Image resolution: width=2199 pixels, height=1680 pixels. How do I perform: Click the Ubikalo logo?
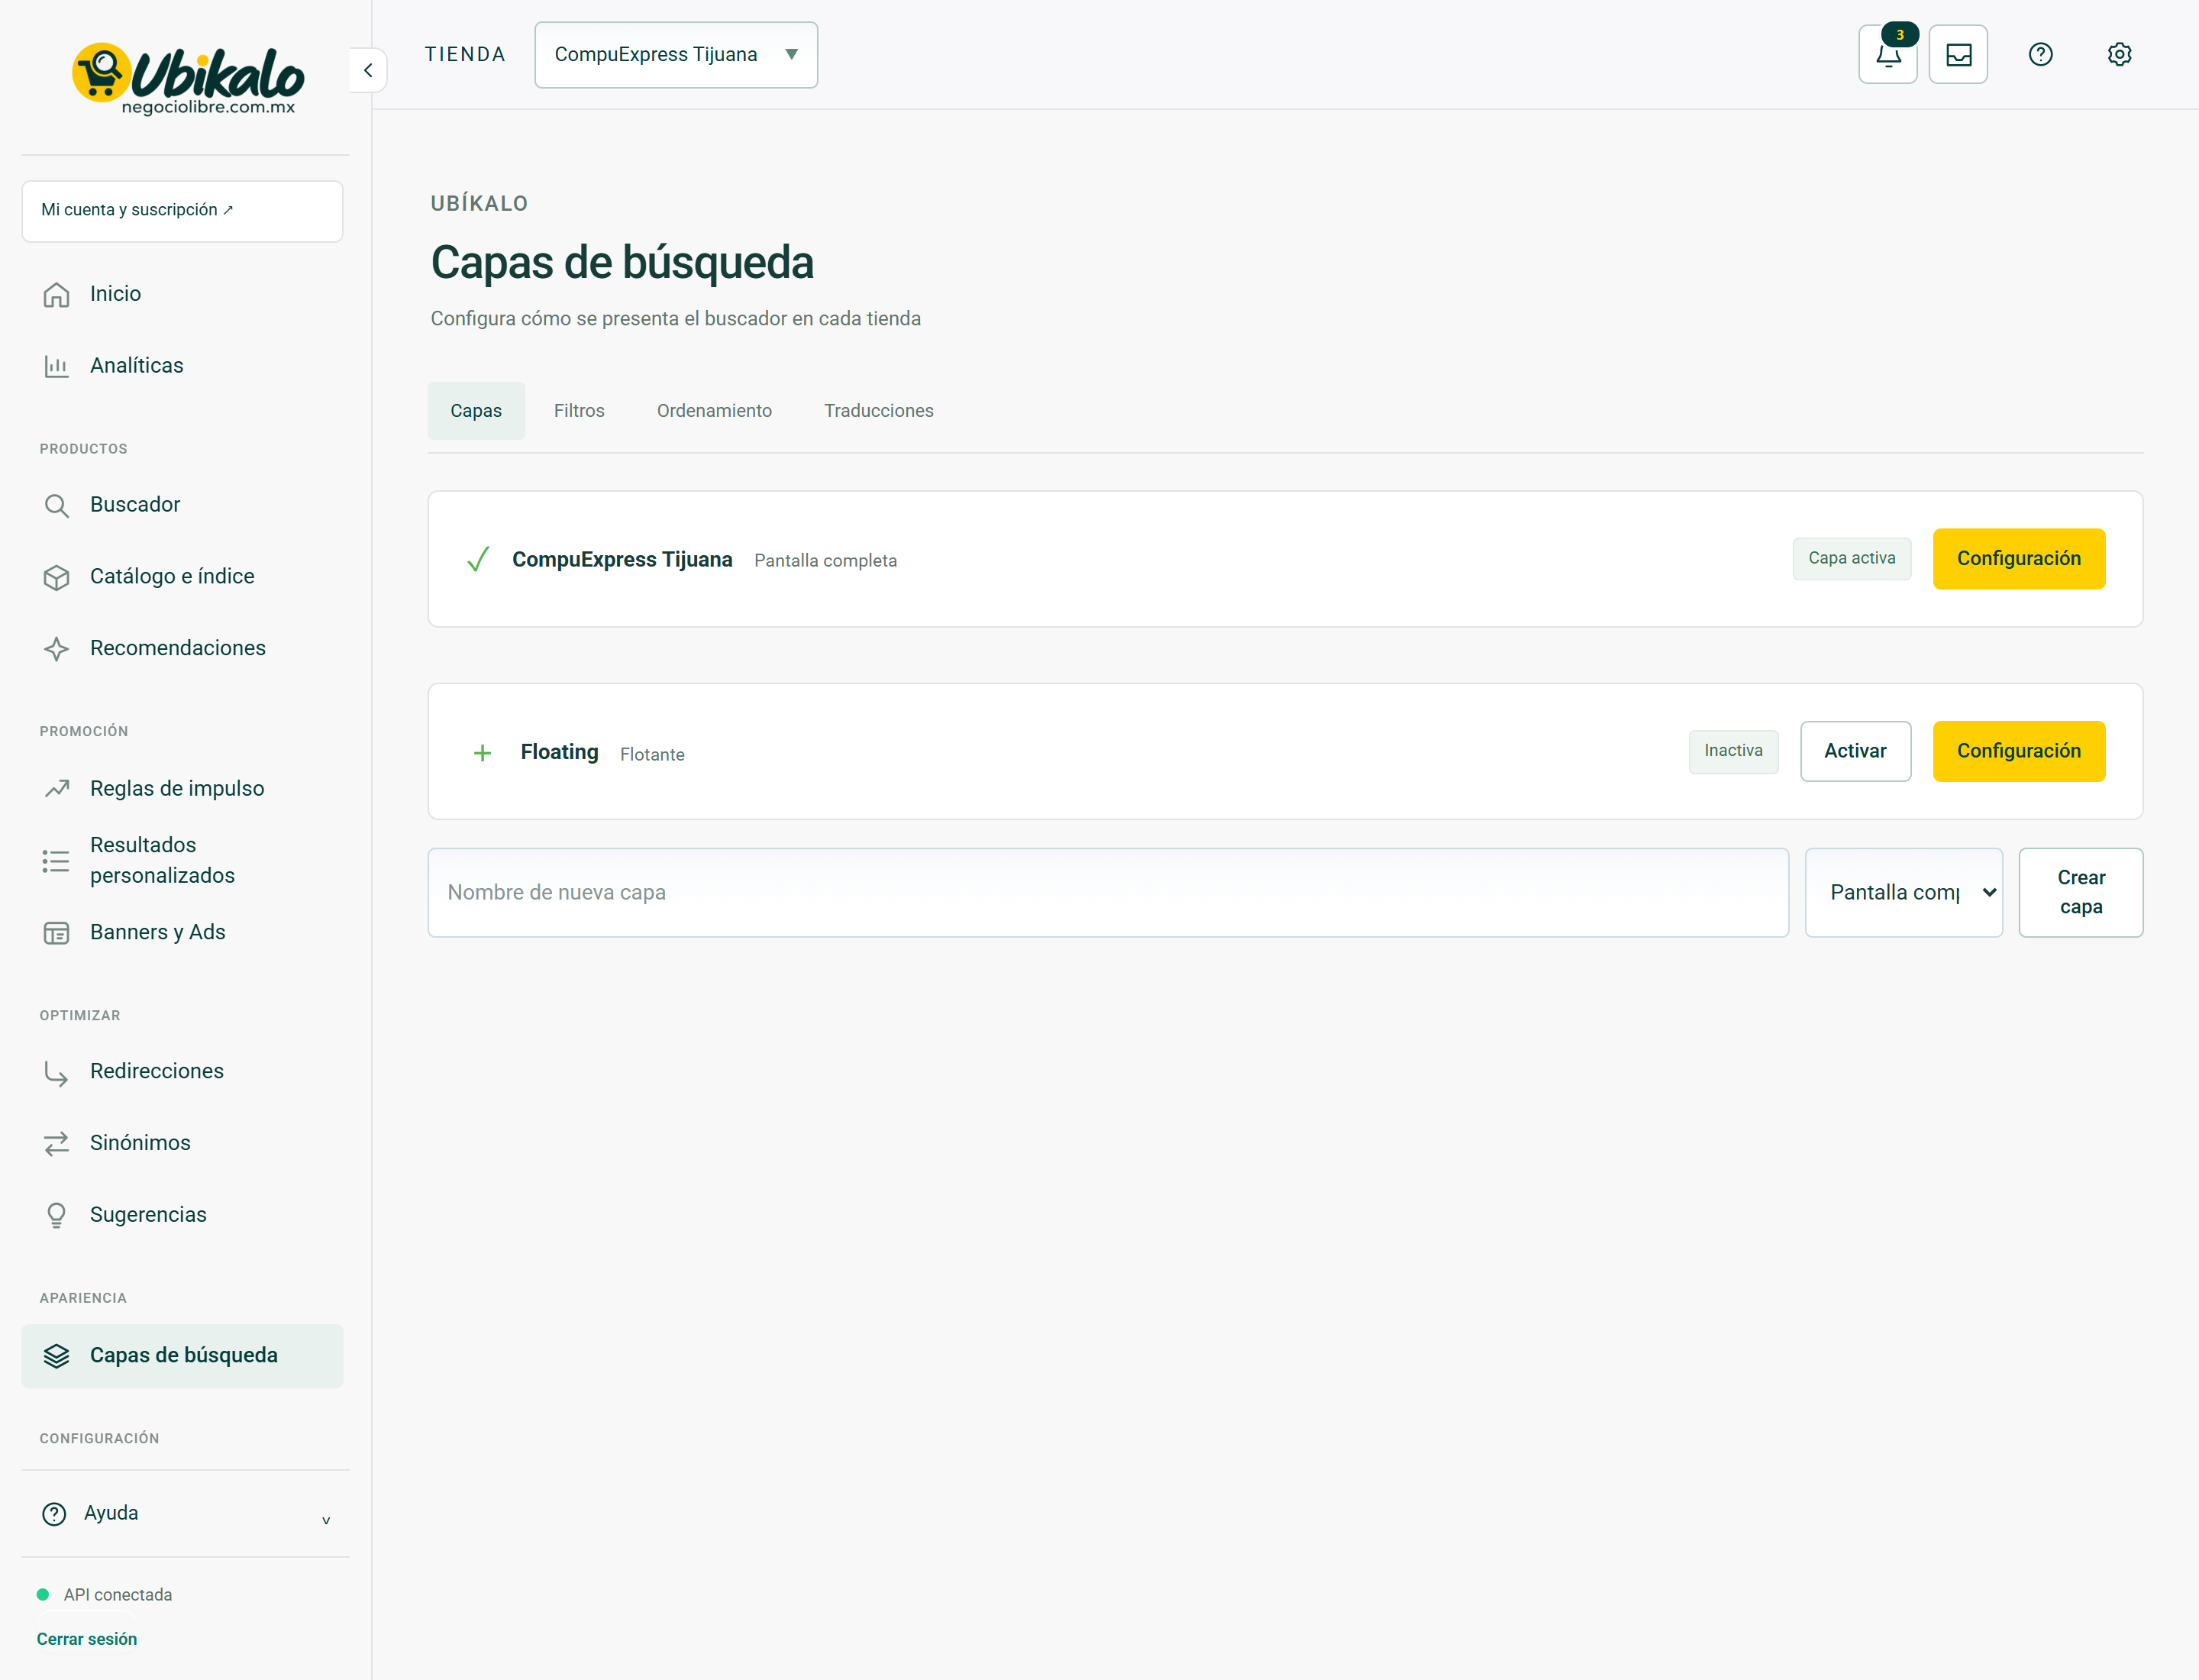point(188,78)
